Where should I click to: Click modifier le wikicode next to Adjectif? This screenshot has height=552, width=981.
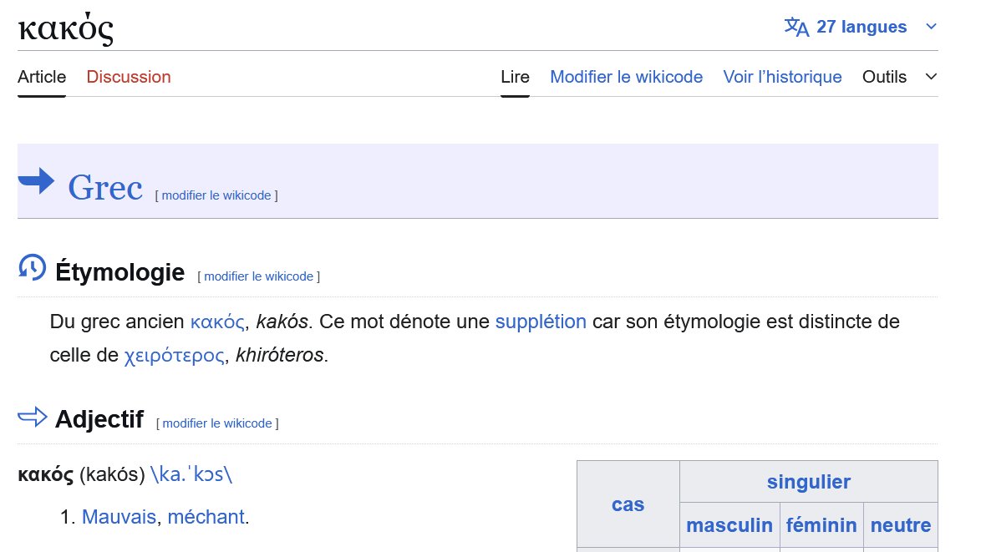(216, 423)
